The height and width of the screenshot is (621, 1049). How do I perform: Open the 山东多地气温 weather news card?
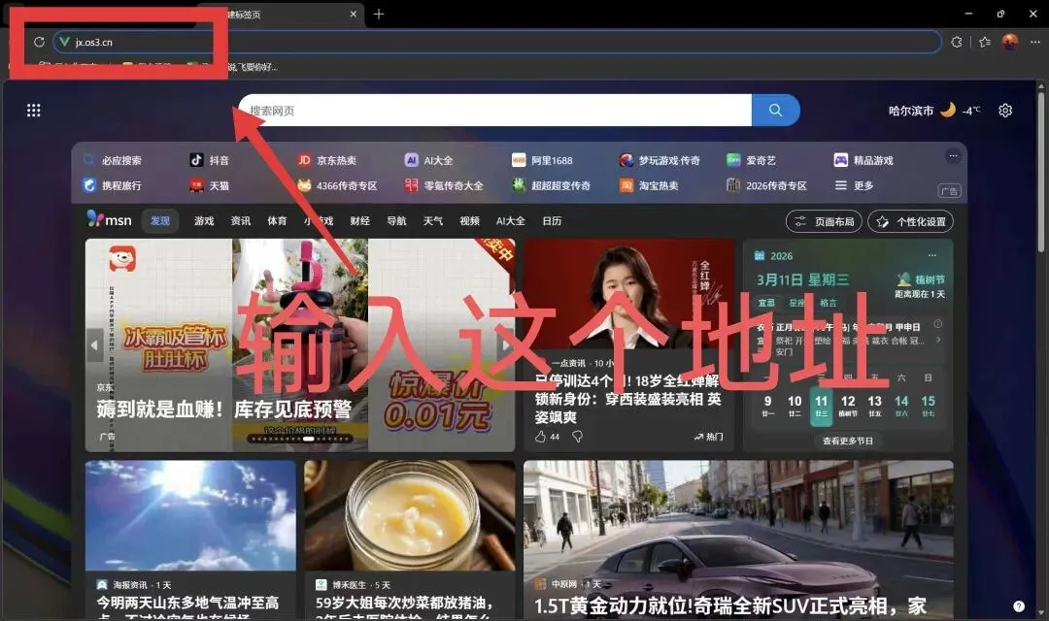click(x=190, y=540)
